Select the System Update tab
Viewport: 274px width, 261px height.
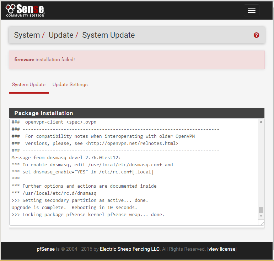click(x=29, y=85)
